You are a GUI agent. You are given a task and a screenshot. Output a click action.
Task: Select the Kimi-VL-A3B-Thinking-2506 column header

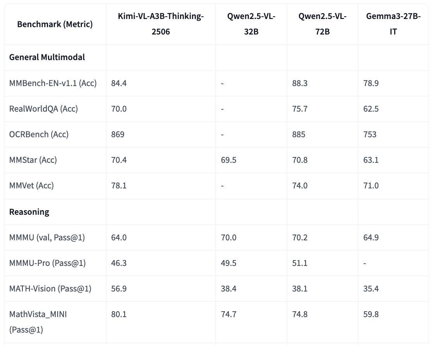click(161, 24)
